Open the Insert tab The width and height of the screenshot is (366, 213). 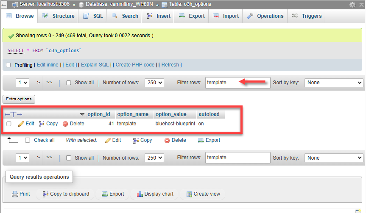158,16
